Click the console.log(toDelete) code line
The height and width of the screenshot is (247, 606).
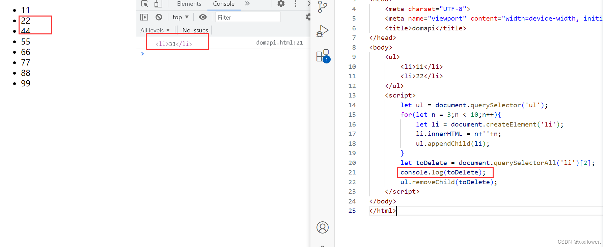443,172
